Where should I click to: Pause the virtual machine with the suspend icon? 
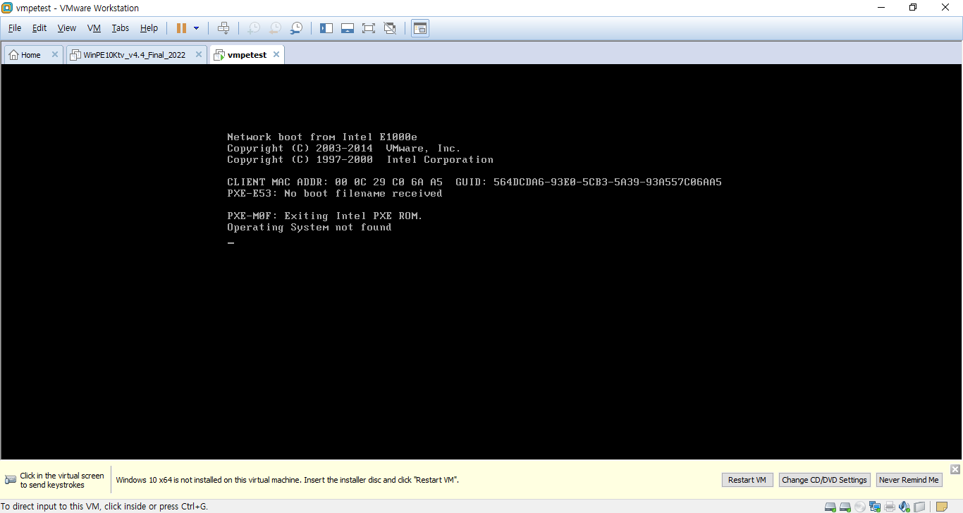click(x=181, y=28)
